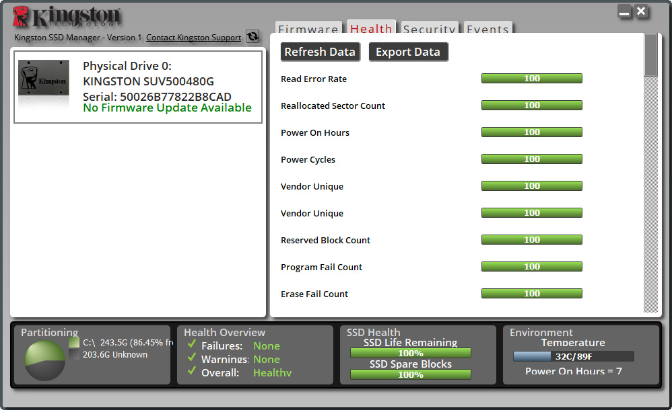Click the Warnings green checkmark icon
The width and height of the screenshot is (672, 410).
192,359
